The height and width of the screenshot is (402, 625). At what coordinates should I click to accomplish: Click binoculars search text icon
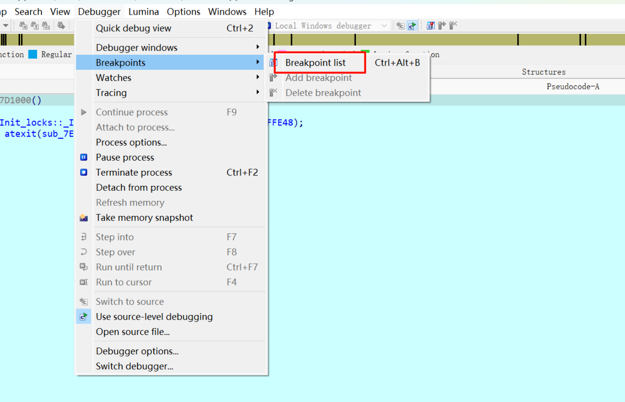tap(35, 26)
